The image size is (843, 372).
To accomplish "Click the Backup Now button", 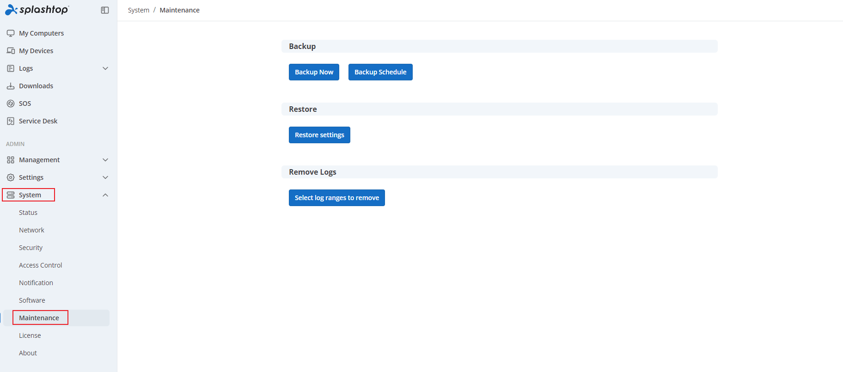I will click(314, 72).
